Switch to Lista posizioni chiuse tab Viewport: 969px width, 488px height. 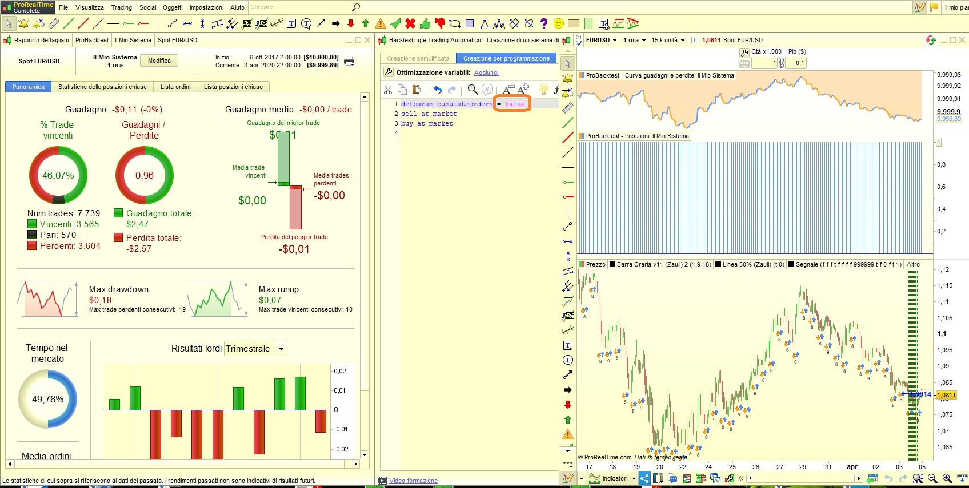pos(233,87)
